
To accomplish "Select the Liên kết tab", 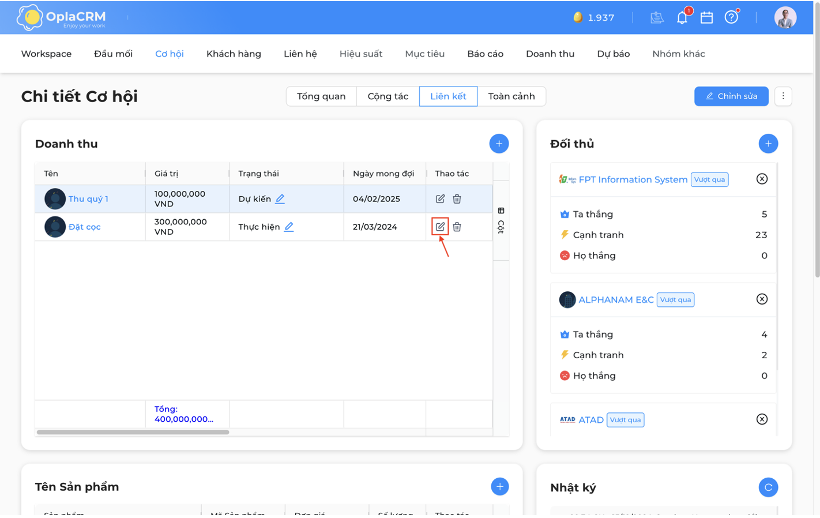I will [448, 96].
